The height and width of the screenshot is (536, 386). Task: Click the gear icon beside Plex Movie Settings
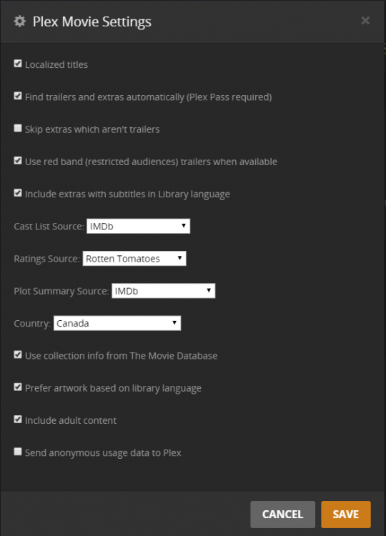19,21
